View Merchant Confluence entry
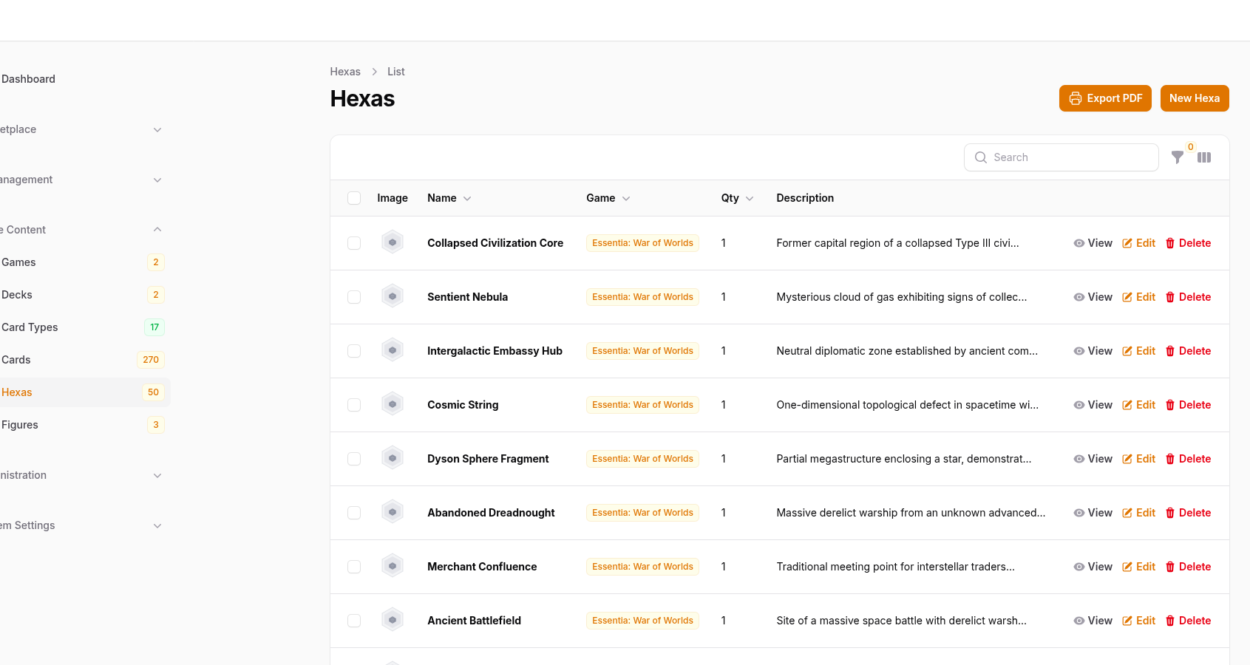Viewport: 1250px width, 665px height. pos(1093,567)
